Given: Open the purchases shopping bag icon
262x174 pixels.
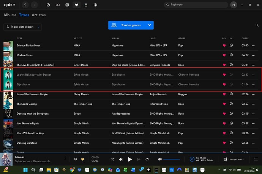Looking at the screenshot, I should point(86,5).
